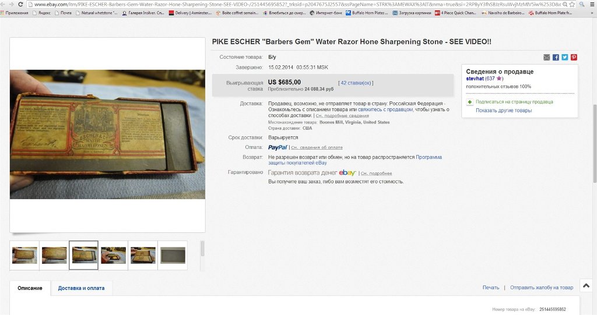Click Показать другие товары link
The image size is (597, 315).
click(504, 111)
